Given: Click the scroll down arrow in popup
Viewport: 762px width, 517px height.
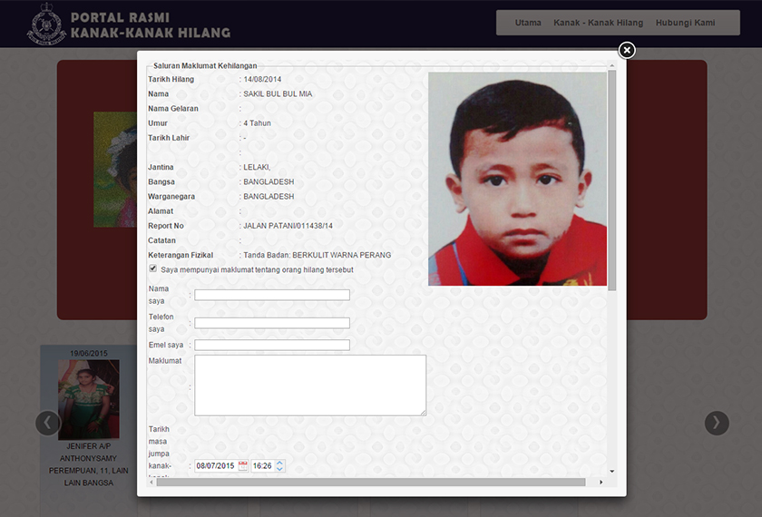Looking at the screenshot, I should (x=611, y=471).
